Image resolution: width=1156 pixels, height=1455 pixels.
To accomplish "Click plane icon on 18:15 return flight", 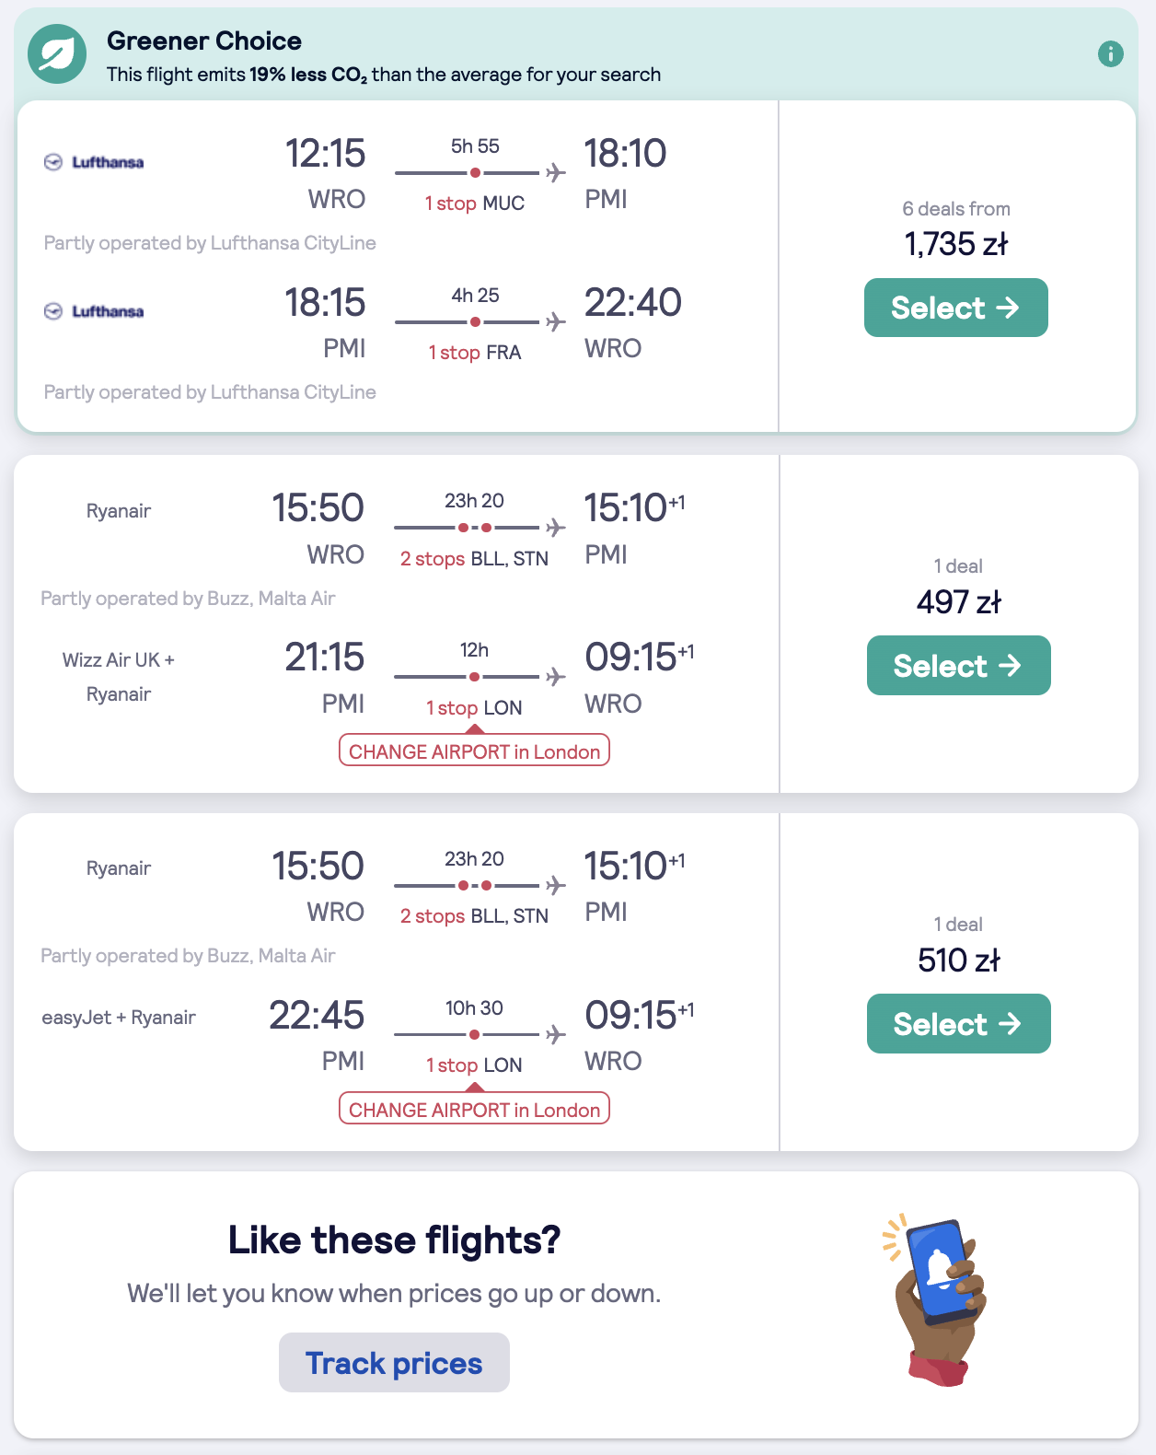I will [555, 321].
